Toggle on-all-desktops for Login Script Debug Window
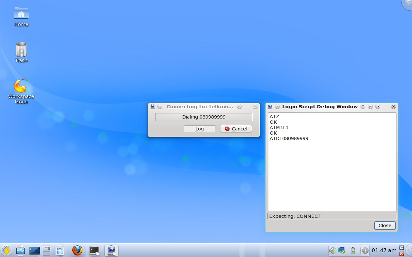This screenshot has width=412, height=257. coord(277,107)
